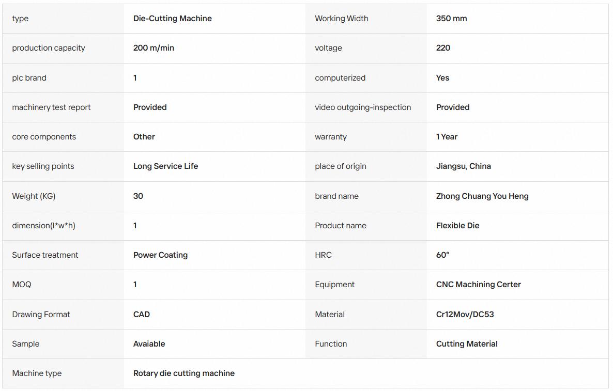613x391 pixels.
Task: Click the 'Cr12Mov/DC53' material value
Action: point(465,314)
